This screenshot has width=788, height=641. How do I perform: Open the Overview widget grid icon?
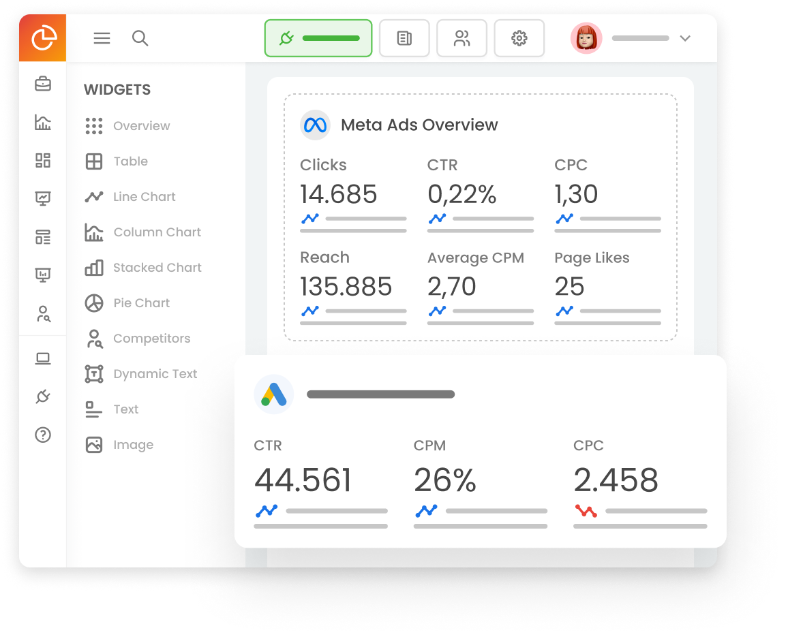pyautogui.click(x=93, y=125)
